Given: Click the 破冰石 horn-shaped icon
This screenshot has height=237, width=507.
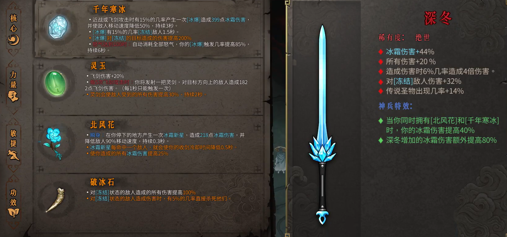Looking at the screenshot, I should point(55,200).
